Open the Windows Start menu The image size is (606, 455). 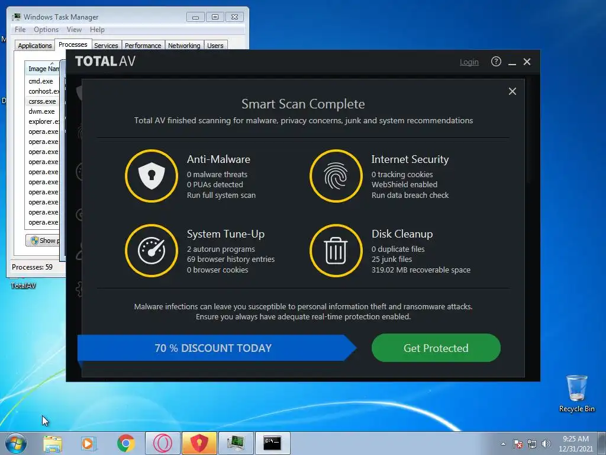16,443
